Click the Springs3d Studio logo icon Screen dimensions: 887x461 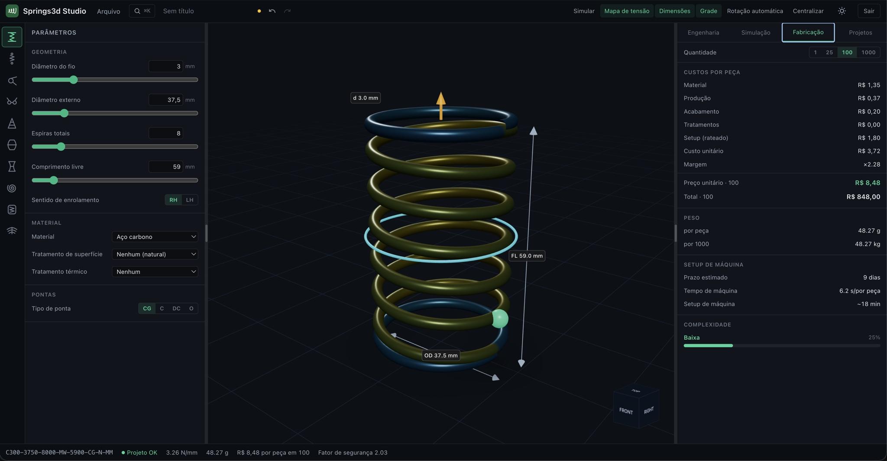point(12,11)
